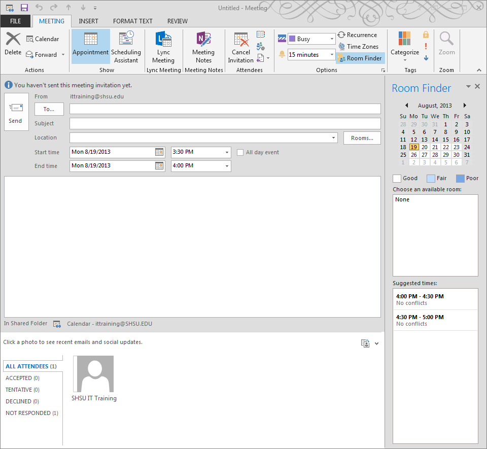Expand the Location dropdown arrow
487x449 pixels.
[333, 138]
